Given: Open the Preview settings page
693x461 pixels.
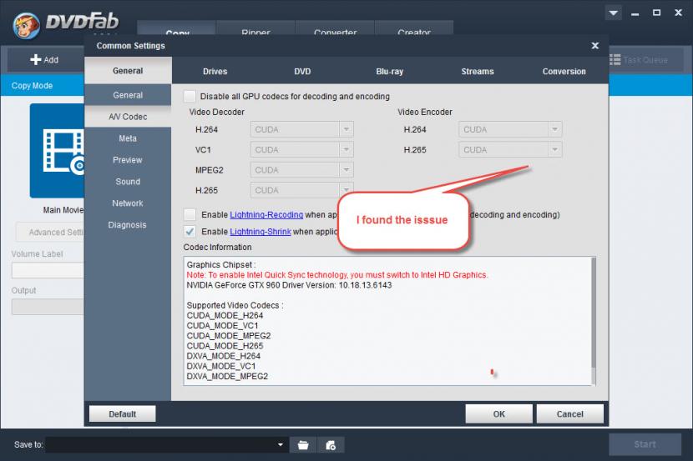Looking at the screenshot, I should point(128,160).
